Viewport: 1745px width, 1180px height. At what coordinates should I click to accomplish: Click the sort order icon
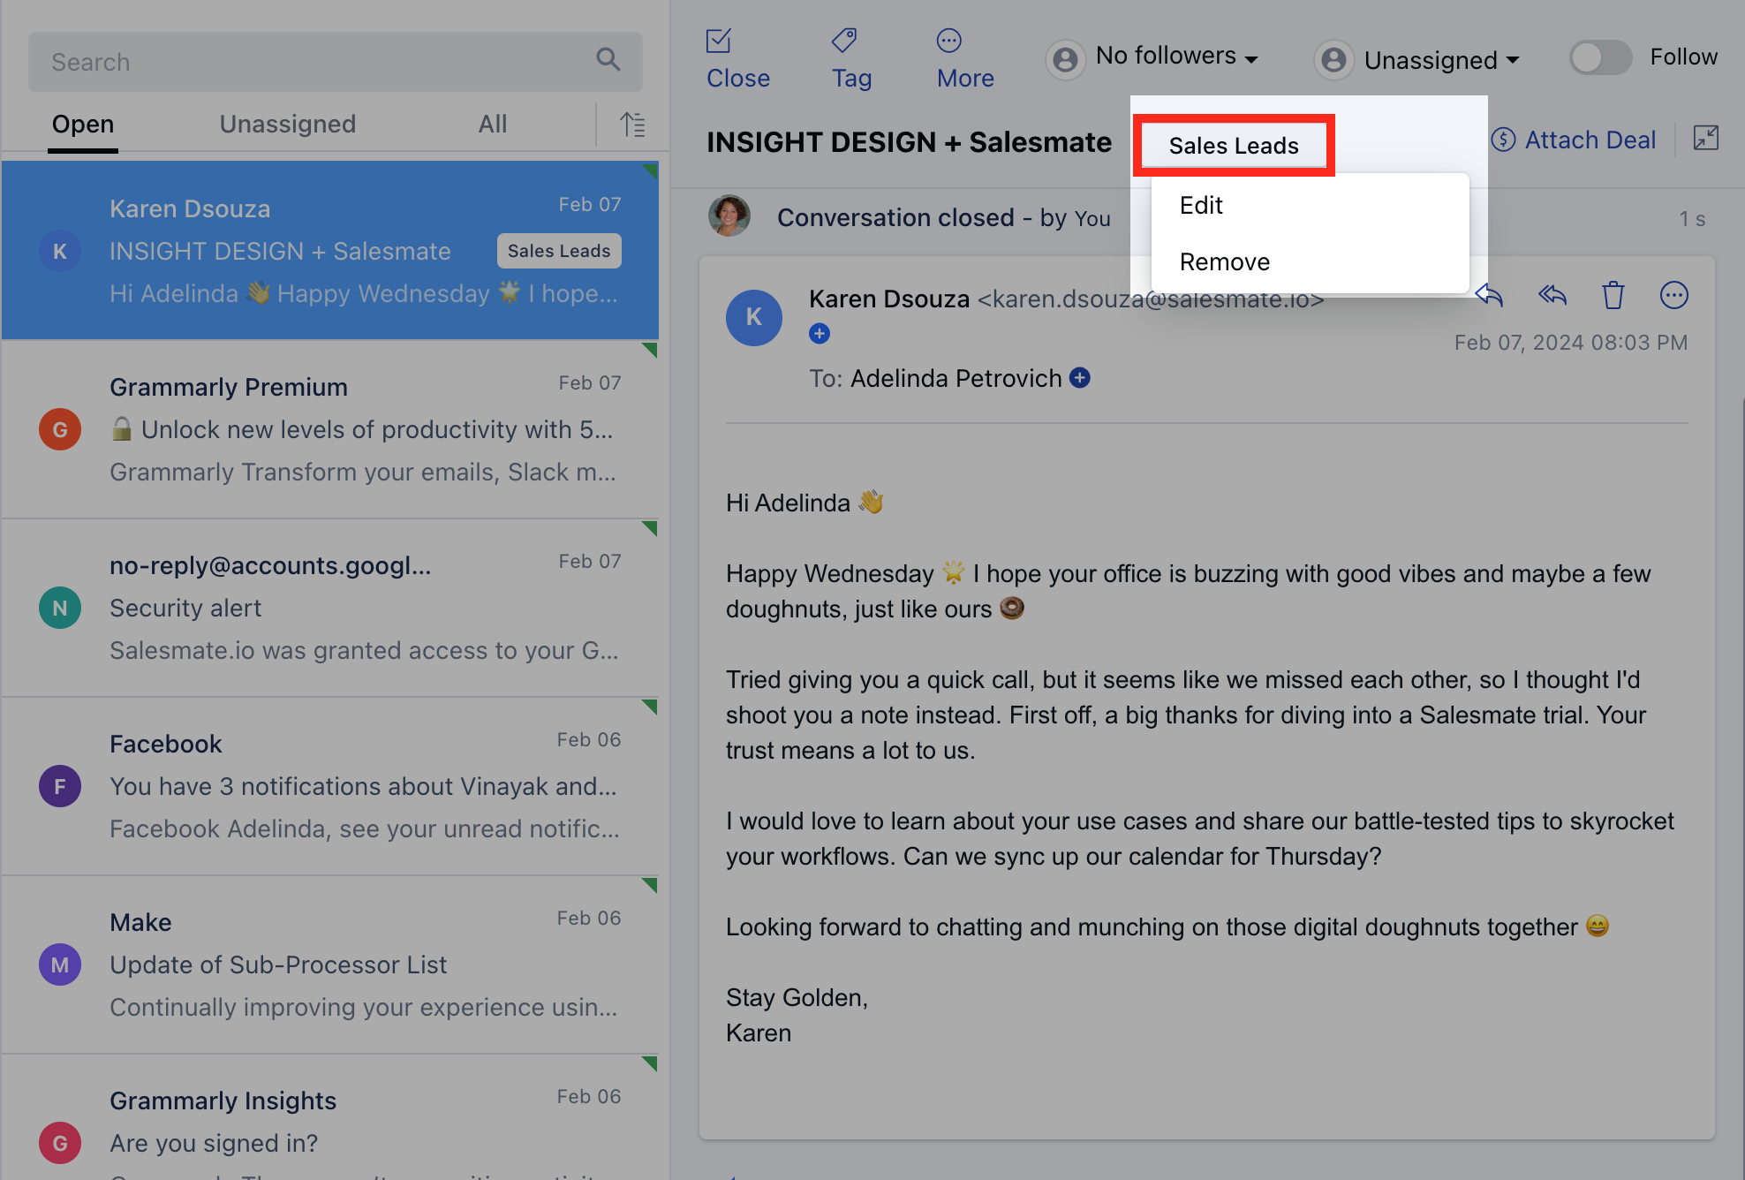[632, 125]
